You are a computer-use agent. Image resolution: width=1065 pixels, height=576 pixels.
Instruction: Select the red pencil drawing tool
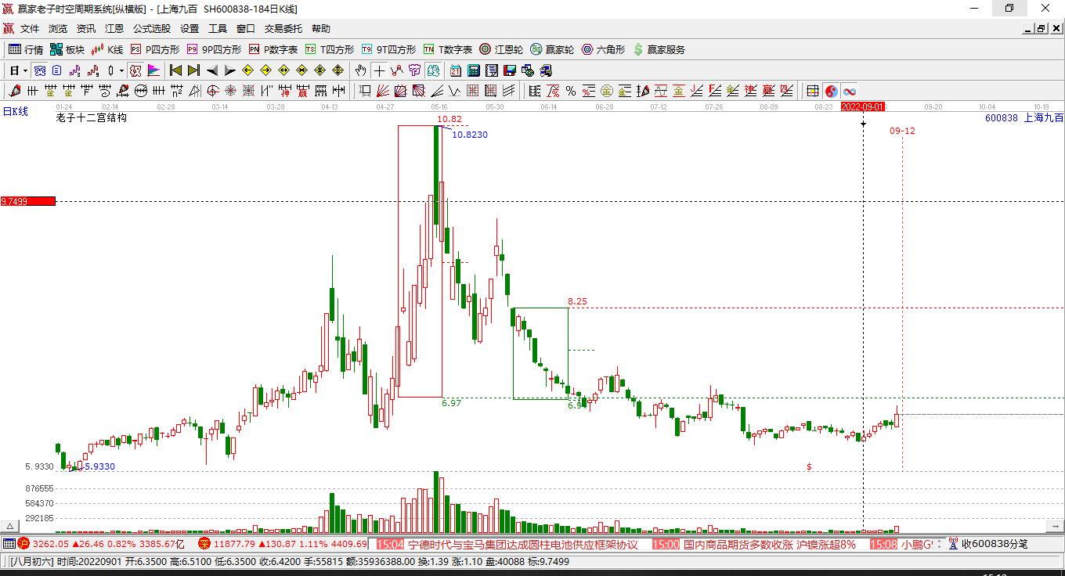click(14, 91)
